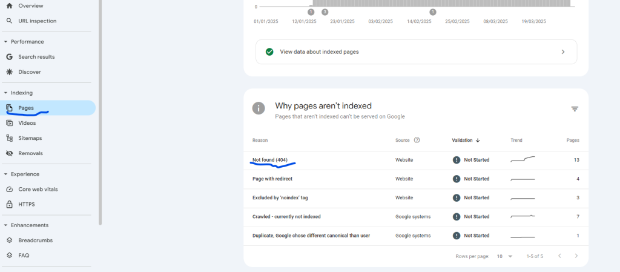
Task: Click the 13 pages count for Not found
Action: (x=576, y=160)
